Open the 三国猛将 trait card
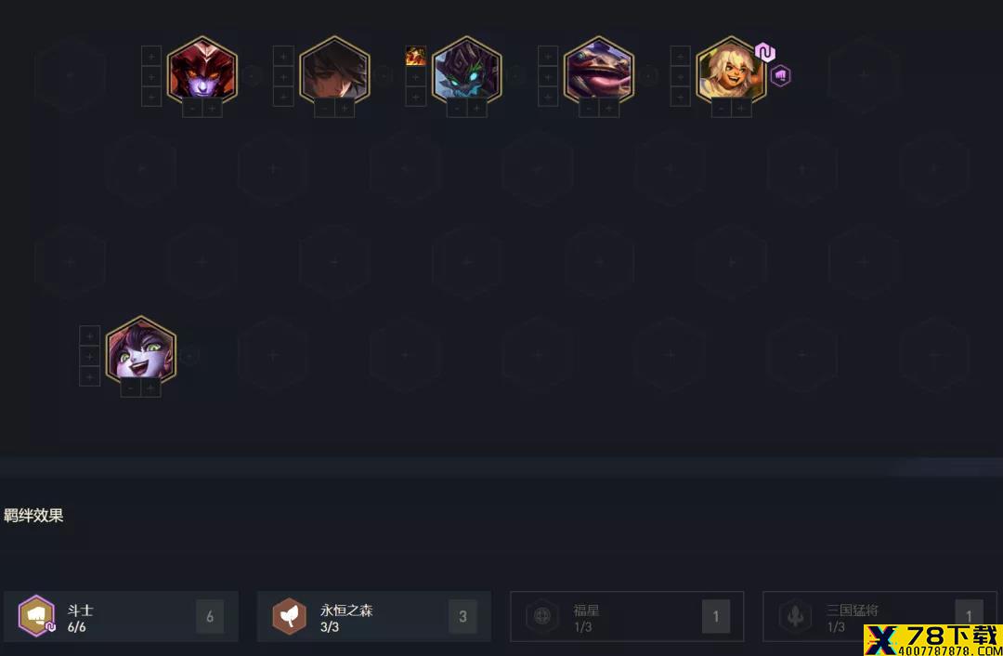 (879, 616)
